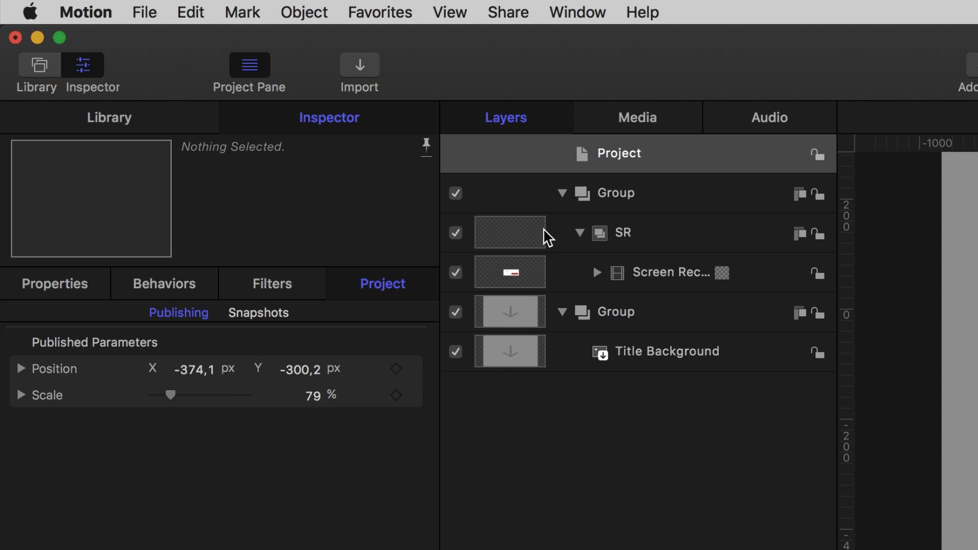
Task: Open the Behaviors inspector tab
Action: coord(164,284)
